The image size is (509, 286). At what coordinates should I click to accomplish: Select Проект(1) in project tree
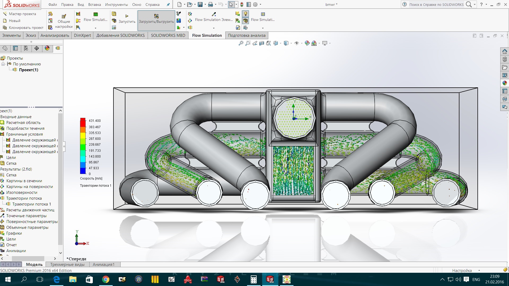[29, 70]
